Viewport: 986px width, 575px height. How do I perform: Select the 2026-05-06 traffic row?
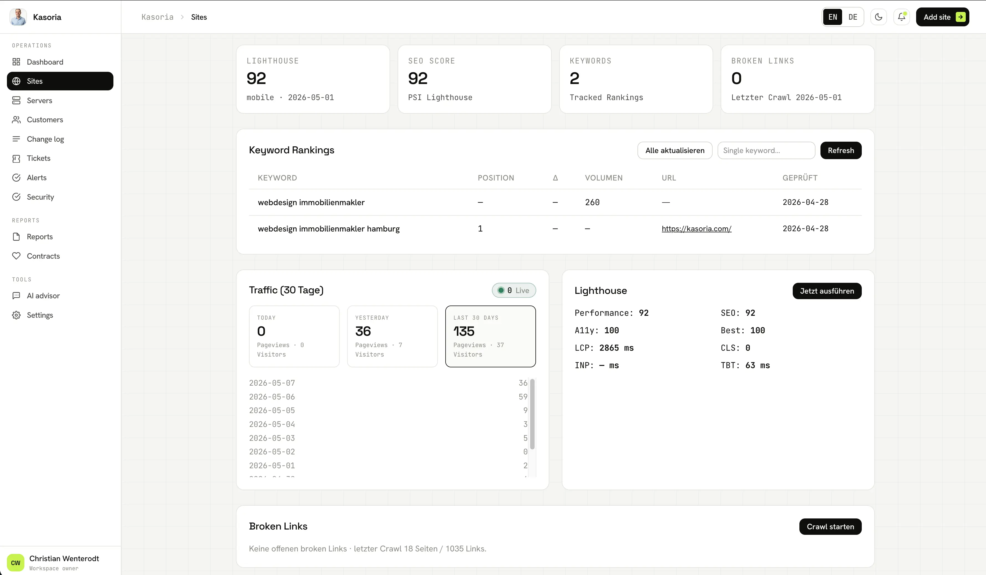(x=388, y=397)
